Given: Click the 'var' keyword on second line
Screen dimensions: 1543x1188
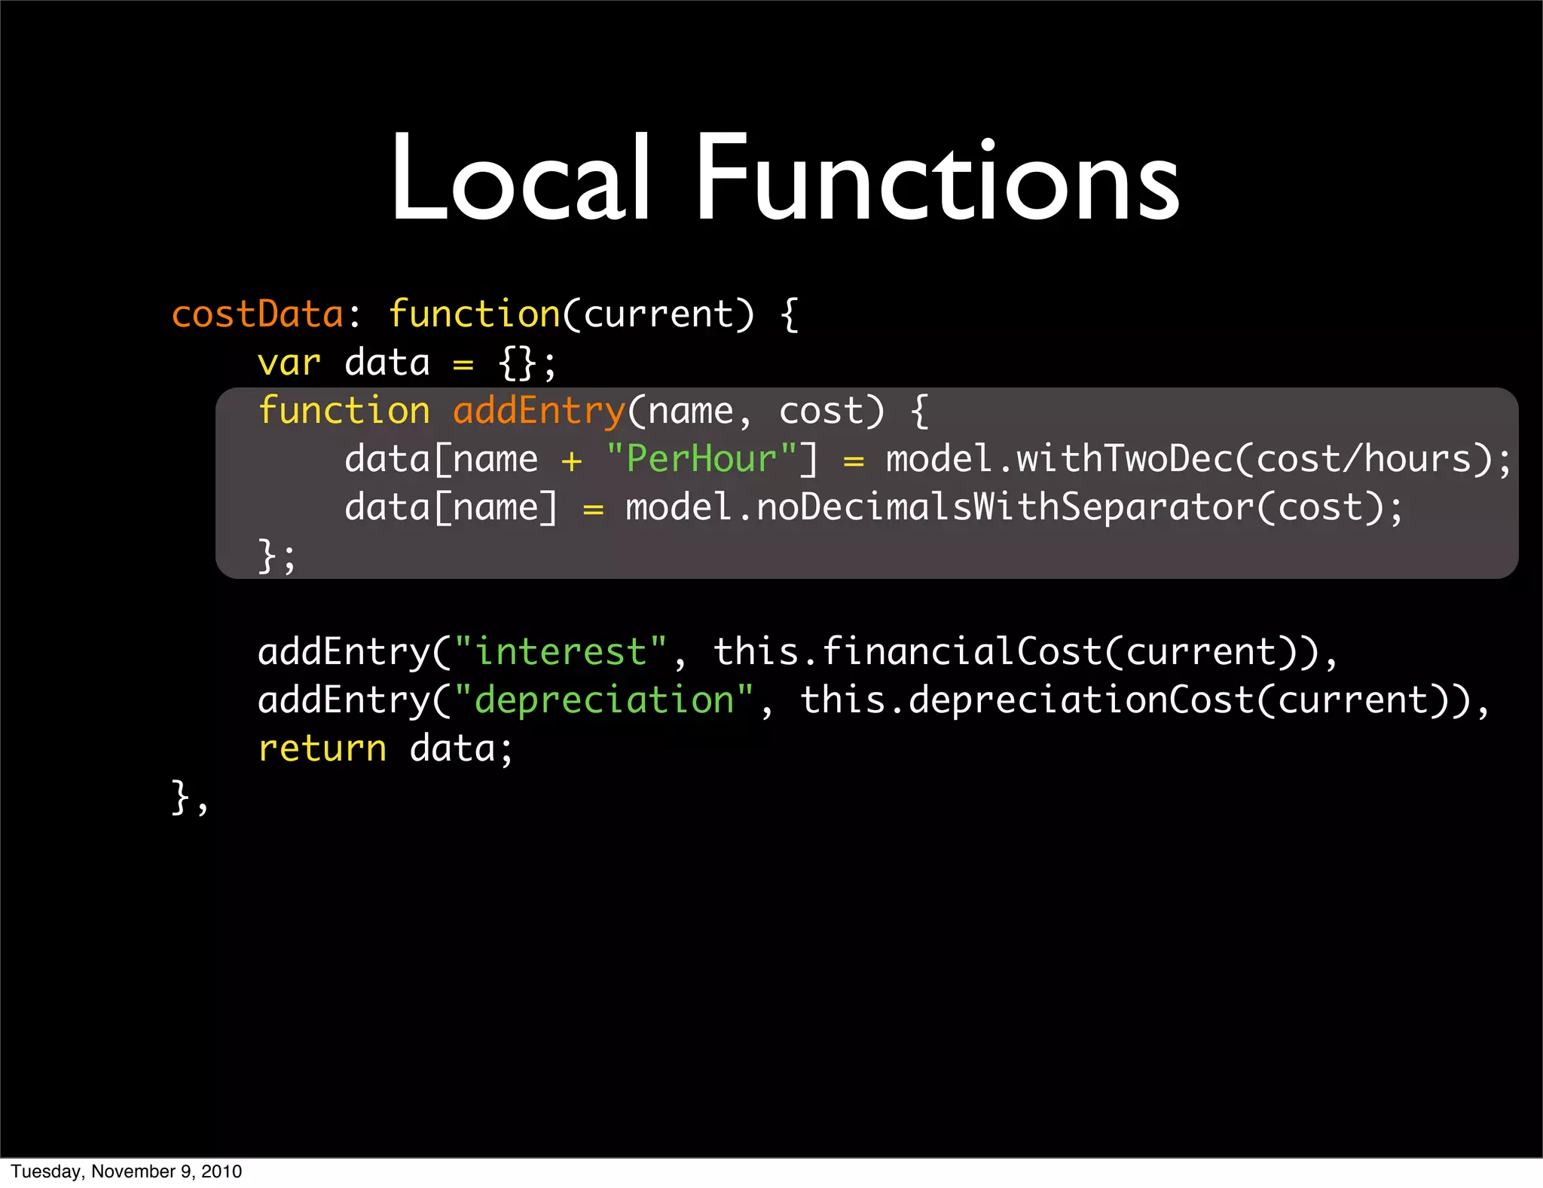Looking at the screenshot, I should coord(289,363).
